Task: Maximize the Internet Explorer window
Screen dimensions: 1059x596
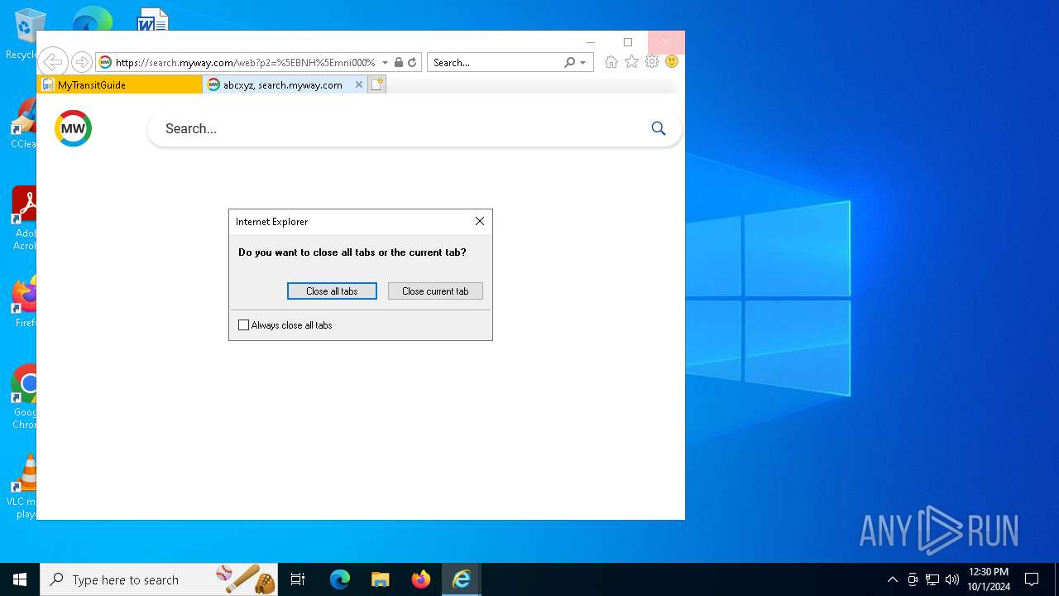Action: click(x=628, y=42)
